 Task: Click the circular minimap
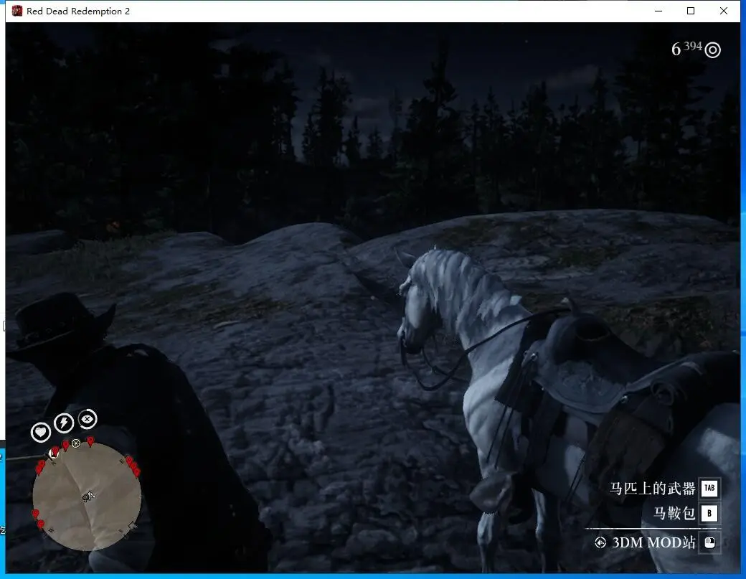coord(87,496)
